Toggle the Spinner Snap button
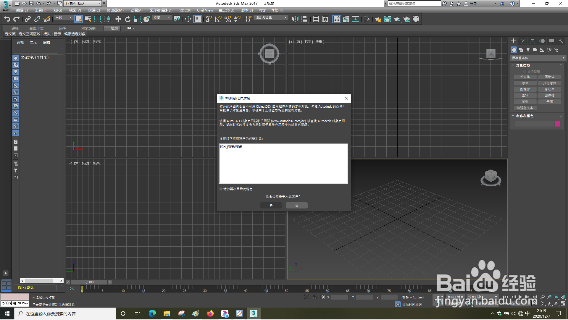Screen dimensions: 568x320 point(237,19)
